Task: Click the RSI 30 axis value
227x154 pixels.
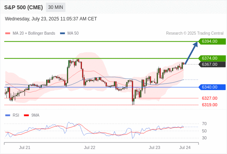Action: 204,138
